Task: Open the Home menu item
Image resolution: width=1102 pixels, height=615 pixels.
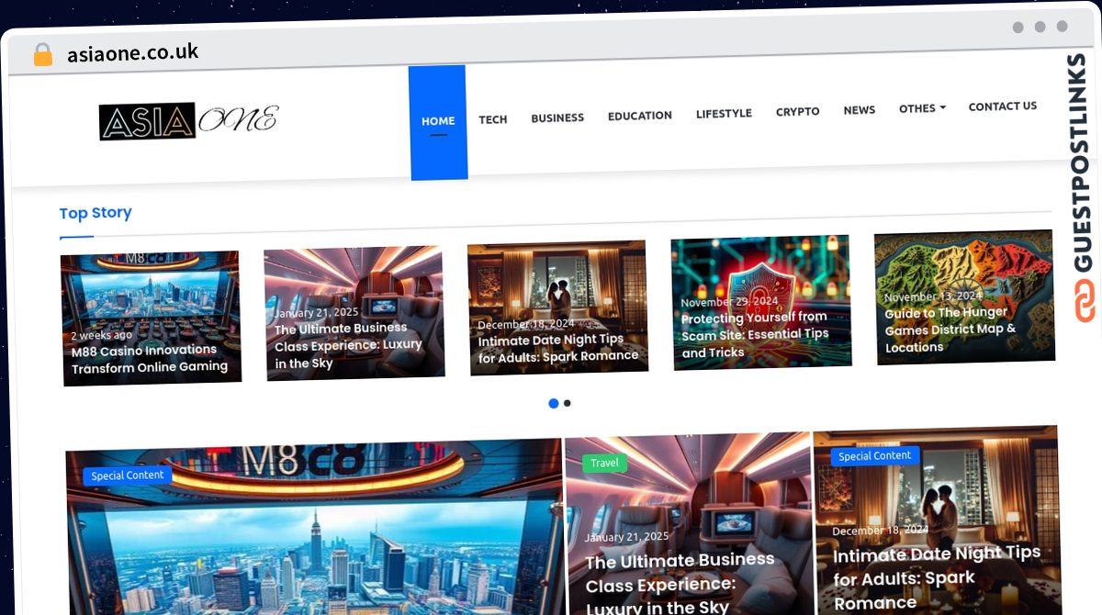Action: [x=438, y=121]
